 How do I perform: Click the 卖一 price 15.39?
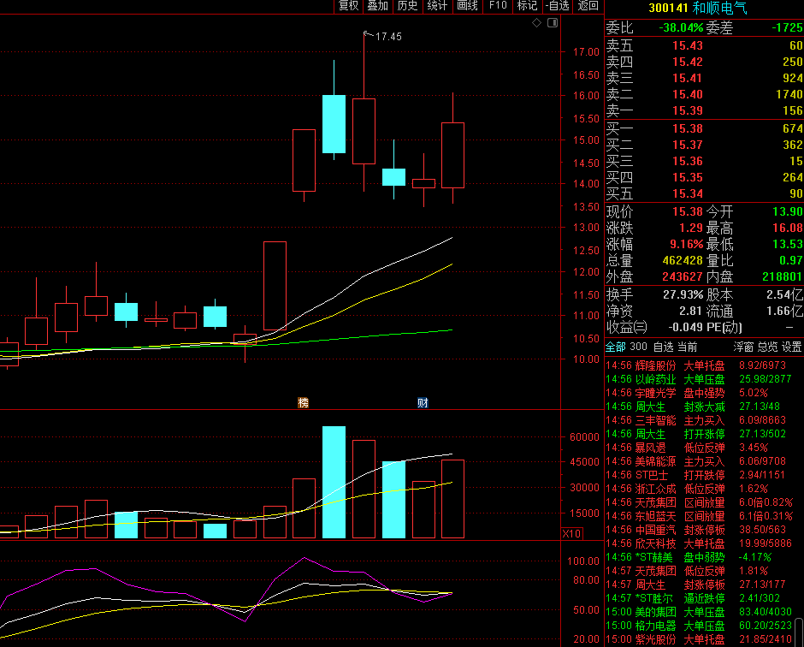688,110
